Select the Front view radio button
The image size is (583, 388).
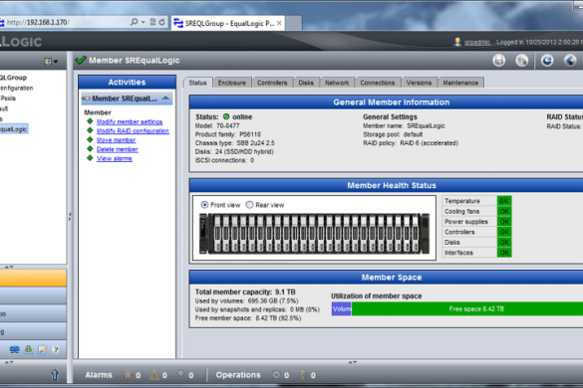(204, 205)
